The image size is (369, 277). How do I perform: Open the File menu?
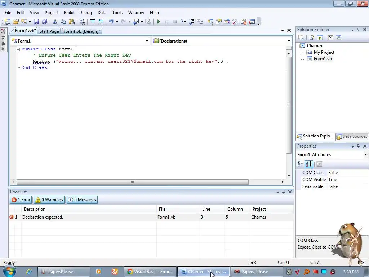pyautogui.click(x=8, y=13)
